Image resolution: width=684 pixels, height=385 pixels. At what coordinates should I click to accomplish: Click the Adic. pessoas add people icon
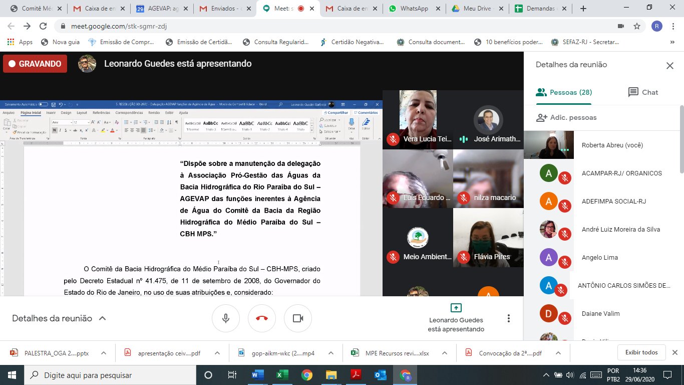tap(541, 118)
